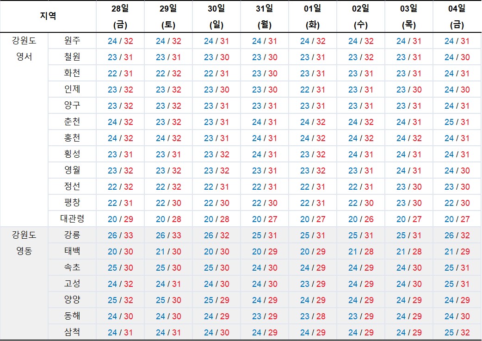Click 원주's 28일 forecast cell 24/32
482x341 pixels.
tap(120, 41)
